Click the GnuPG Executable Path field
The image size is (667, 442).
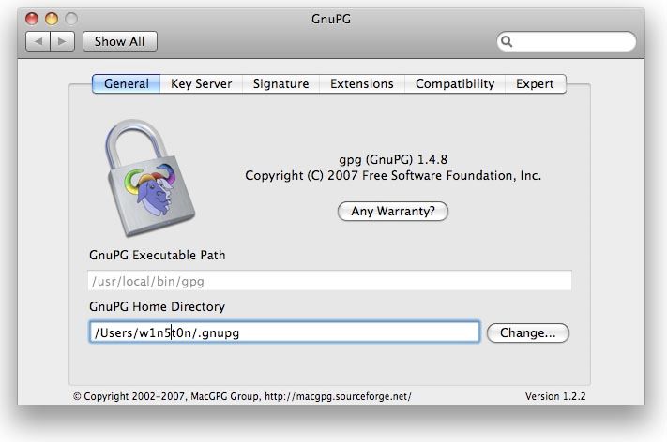tap(329, 280)
